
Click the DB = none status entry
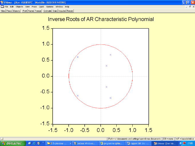pos(168,139)
